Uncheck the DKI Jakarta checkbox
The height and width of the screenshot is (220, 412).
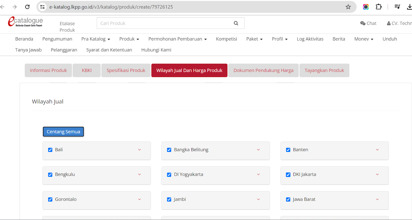(x=288, y=175)
